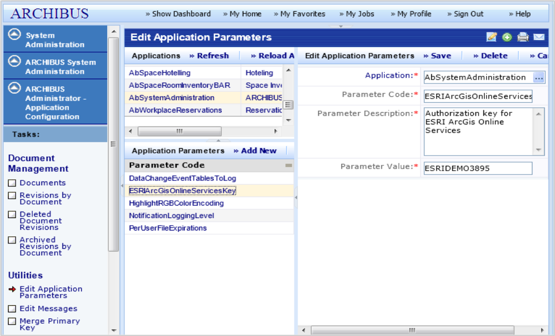Click right arrow of the bottom form scrollbar

click(x=542, y=330)
